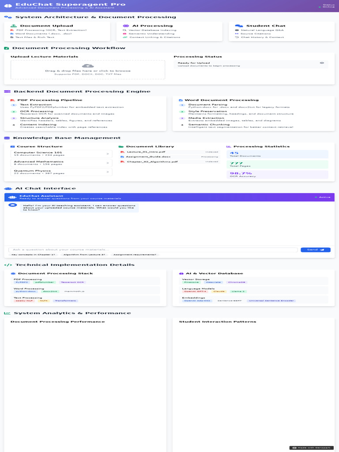This screenshot has height=452, width=339.
Task: Expand the Quantum Physics course
Action: pos(107,172)
